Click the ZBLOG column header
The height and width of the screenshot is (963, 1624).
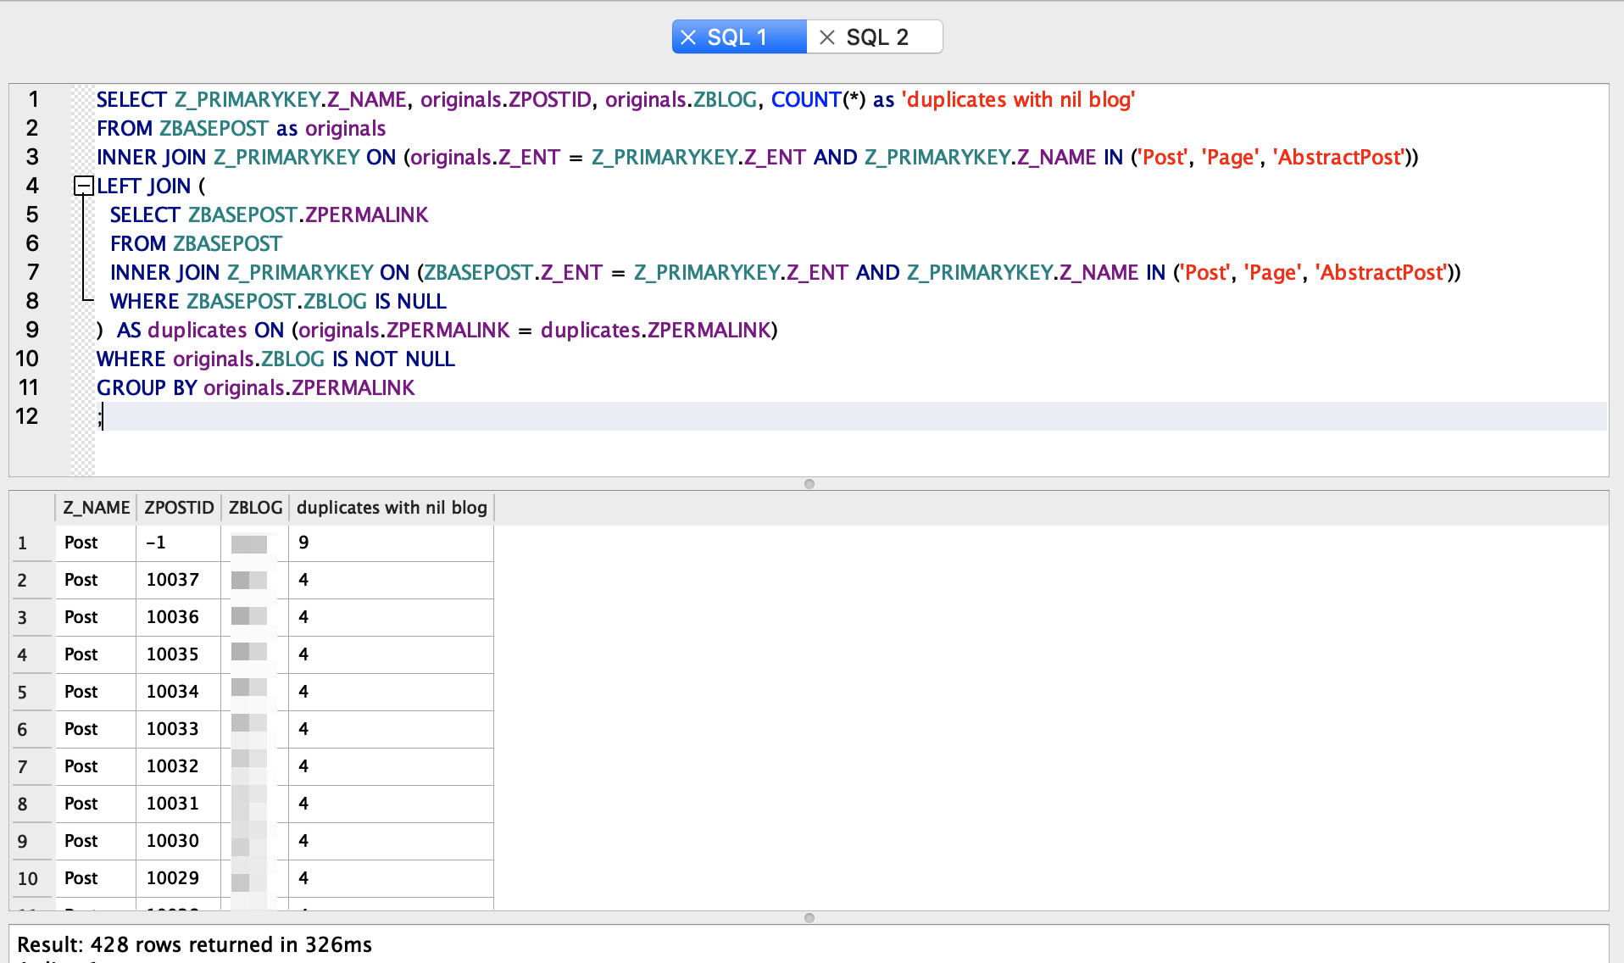point(255,508)
